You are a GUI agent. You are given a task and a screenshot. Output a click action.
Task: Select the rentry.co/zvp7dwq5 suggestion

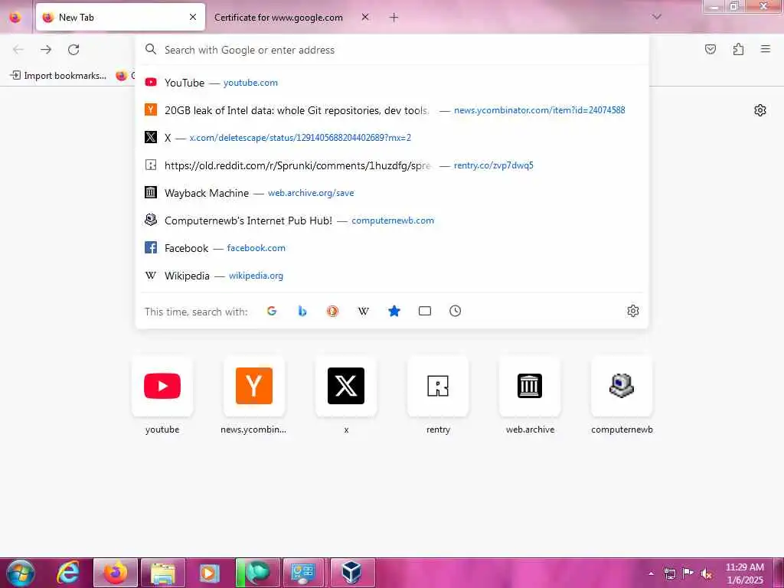pos(392,165)
